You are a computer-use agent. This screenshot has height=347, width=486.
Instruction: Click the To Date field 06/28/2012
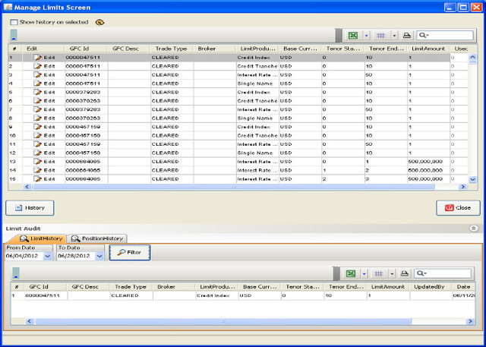76,256
